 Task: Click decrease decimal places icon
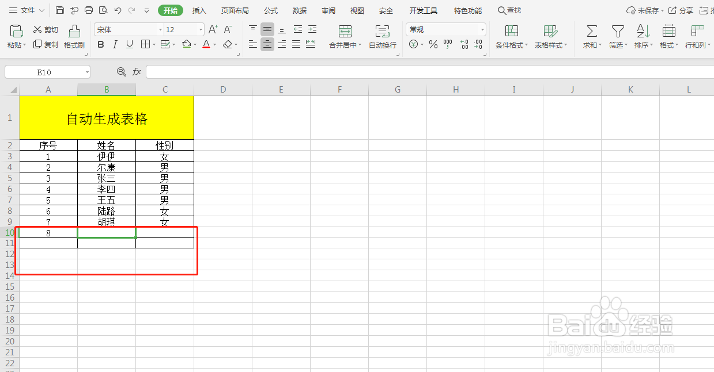tap(478, 44)
